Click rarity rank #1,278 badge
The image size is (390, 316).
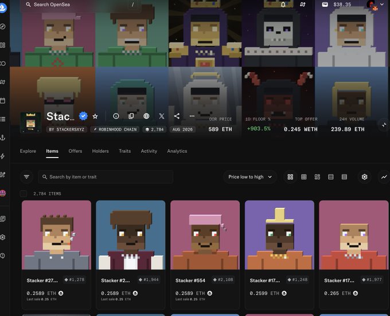(75, 280)
